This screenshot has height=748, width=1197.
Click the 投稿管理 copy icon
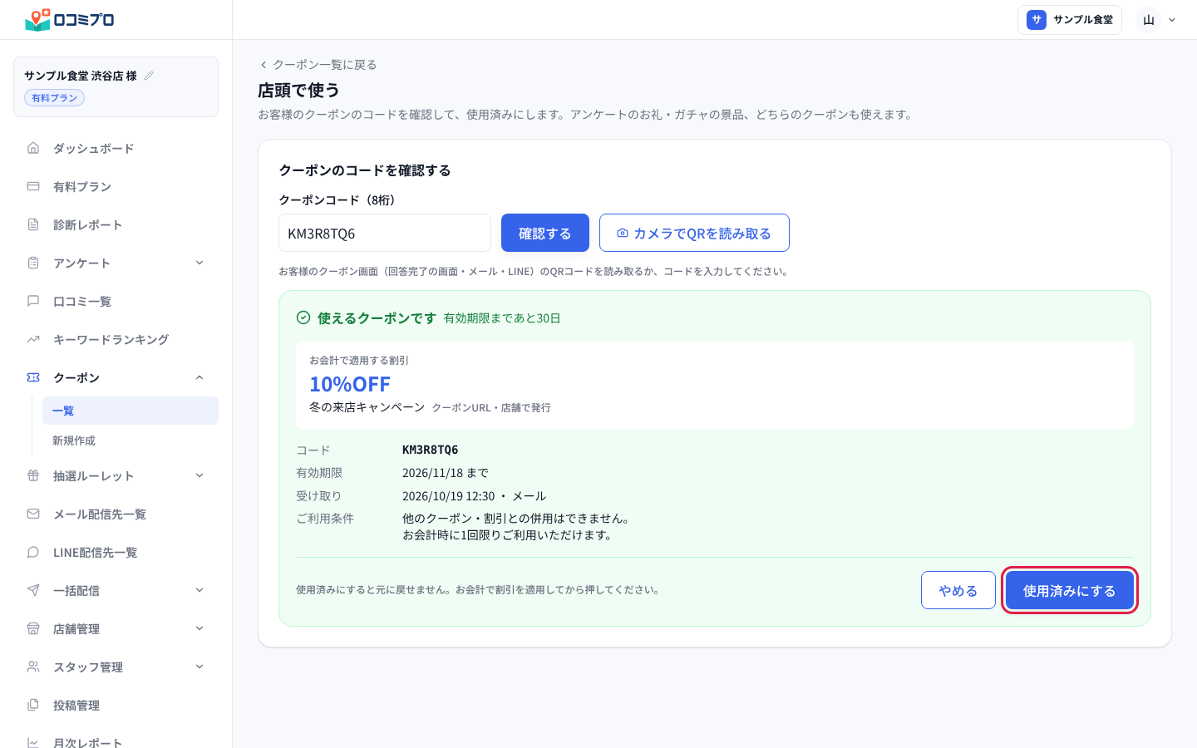(33, 705)
